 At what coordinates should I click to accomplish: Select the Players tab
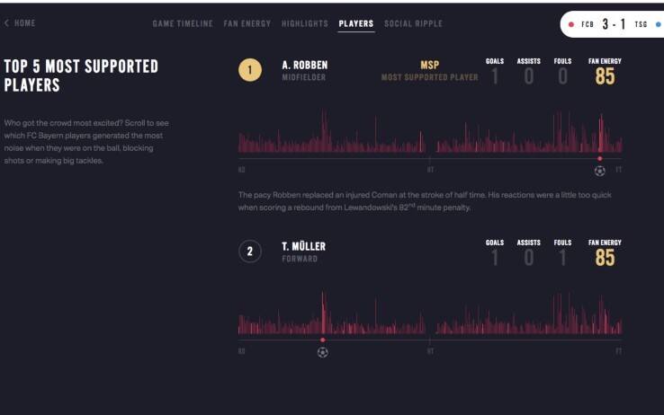356,23
